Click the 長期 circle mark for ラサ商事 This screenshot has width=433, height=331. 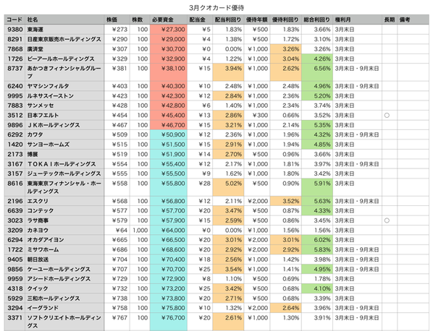(387, 220)
